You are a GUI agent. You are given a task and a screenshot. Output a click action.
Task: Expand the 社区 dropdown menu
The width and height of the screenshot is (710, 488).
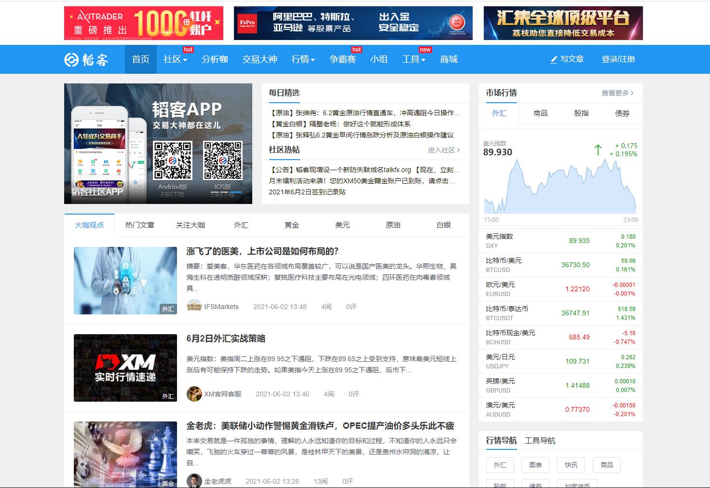(x=175, y=59)
